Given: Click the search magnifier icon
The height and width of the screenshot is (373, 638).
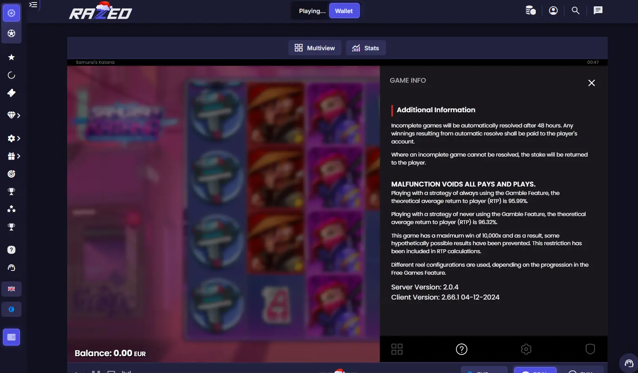Looking at the screenshot, I should (576, 11).
